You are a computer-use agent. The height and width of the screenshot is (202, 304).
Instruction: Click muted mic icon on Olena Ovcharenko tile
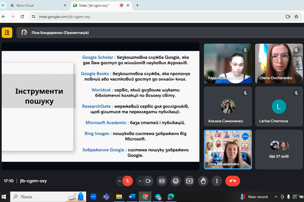tap(296, 50)
